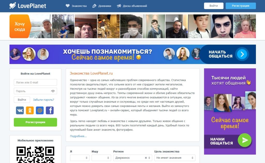Open the photo of young man in dark coat
This screenshot has width=265, height=163.
pos(154,26)
